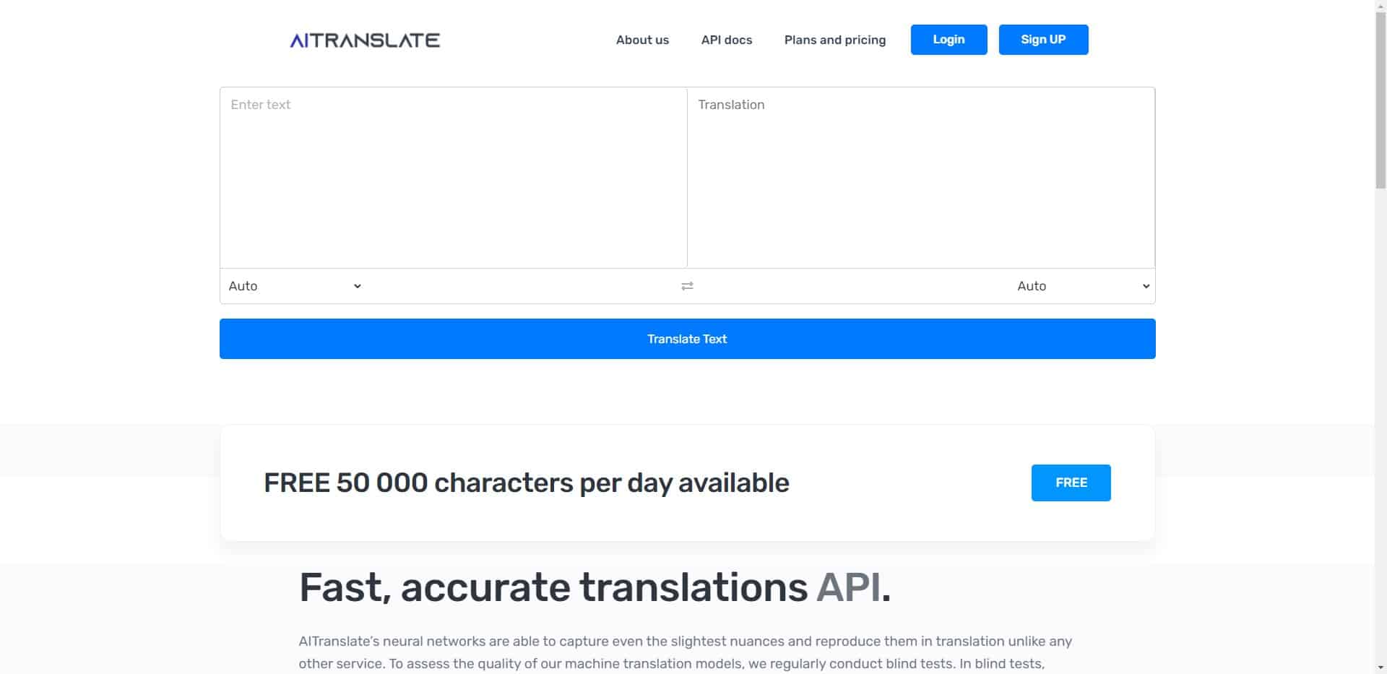Click the Login button
The width and height of the screenshot is (1387, 674).
(949, 40)
